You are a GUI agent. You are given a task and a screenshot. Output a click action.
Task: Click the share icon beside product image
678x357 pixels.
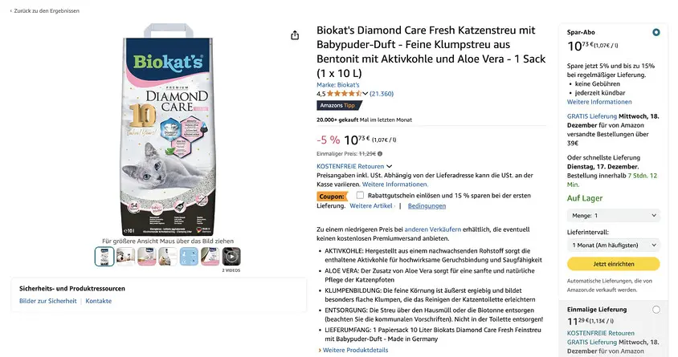pos(295,35)
